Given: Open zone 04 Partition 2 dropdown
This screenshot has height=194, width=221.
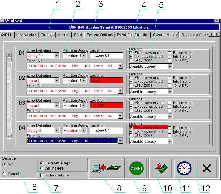Looking at the screenshot, I should click(x=84, y=130).
